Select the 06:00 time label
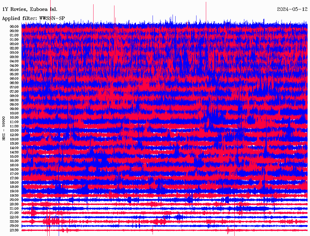 click(14, 79)
